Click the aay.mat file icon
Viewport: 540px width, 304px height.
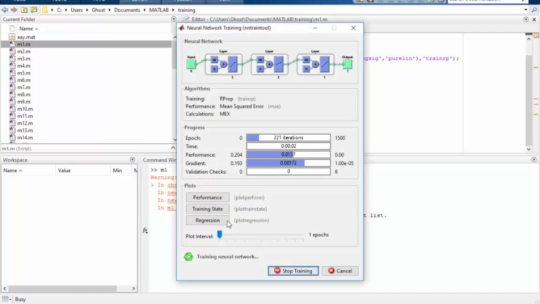point(12,37)
